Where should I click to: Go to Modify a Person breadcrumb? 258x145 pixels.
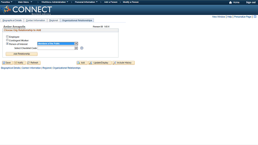pos(131,2)
